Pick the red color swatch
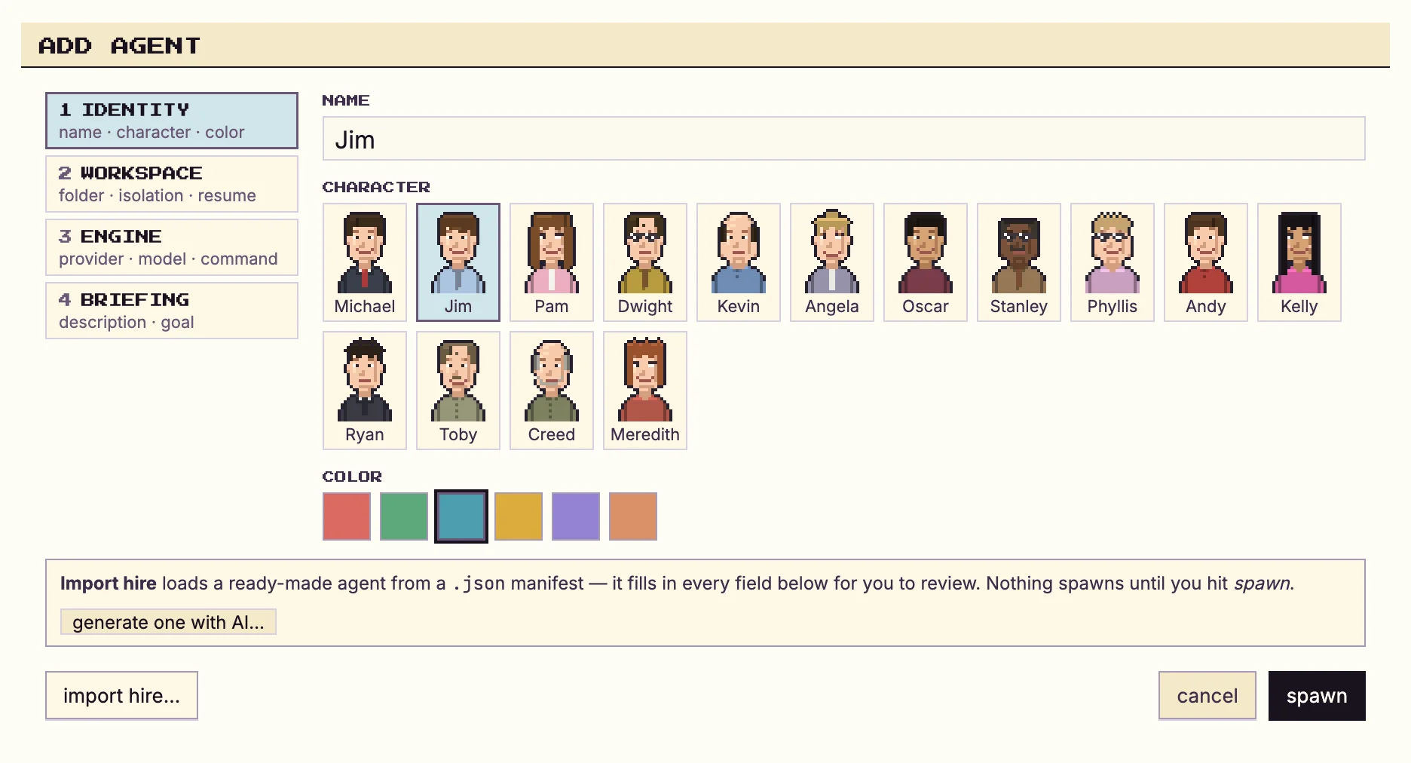 pyautogui.click(x=347, y=516)
